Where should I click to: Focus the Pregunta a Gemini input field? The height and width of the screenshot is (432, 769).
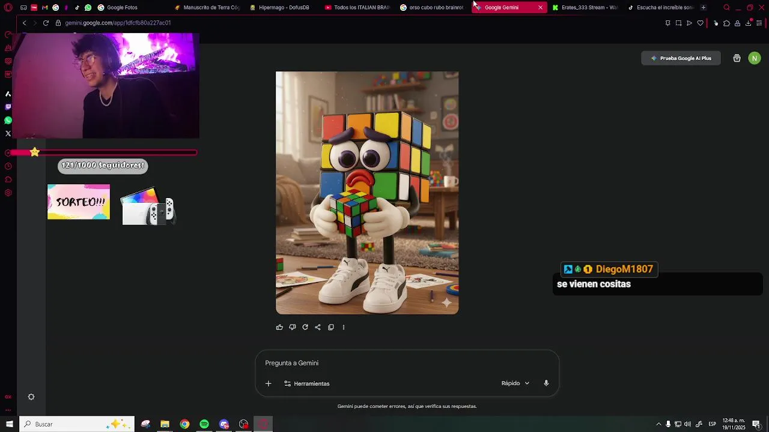[407, 363]
